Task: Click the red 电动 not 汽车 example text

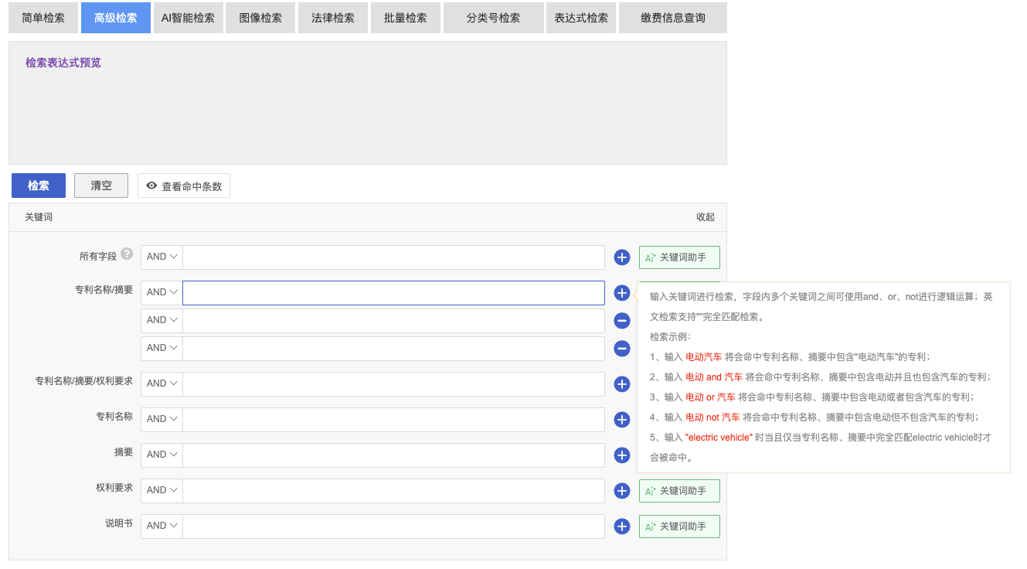Action: 712,417
